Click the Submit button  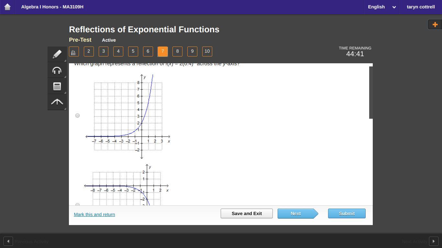(347, 213)
